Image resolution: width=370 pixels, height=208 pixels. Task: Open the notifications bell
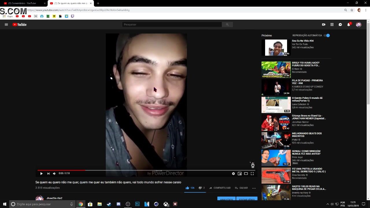click(x=349, y=25)
